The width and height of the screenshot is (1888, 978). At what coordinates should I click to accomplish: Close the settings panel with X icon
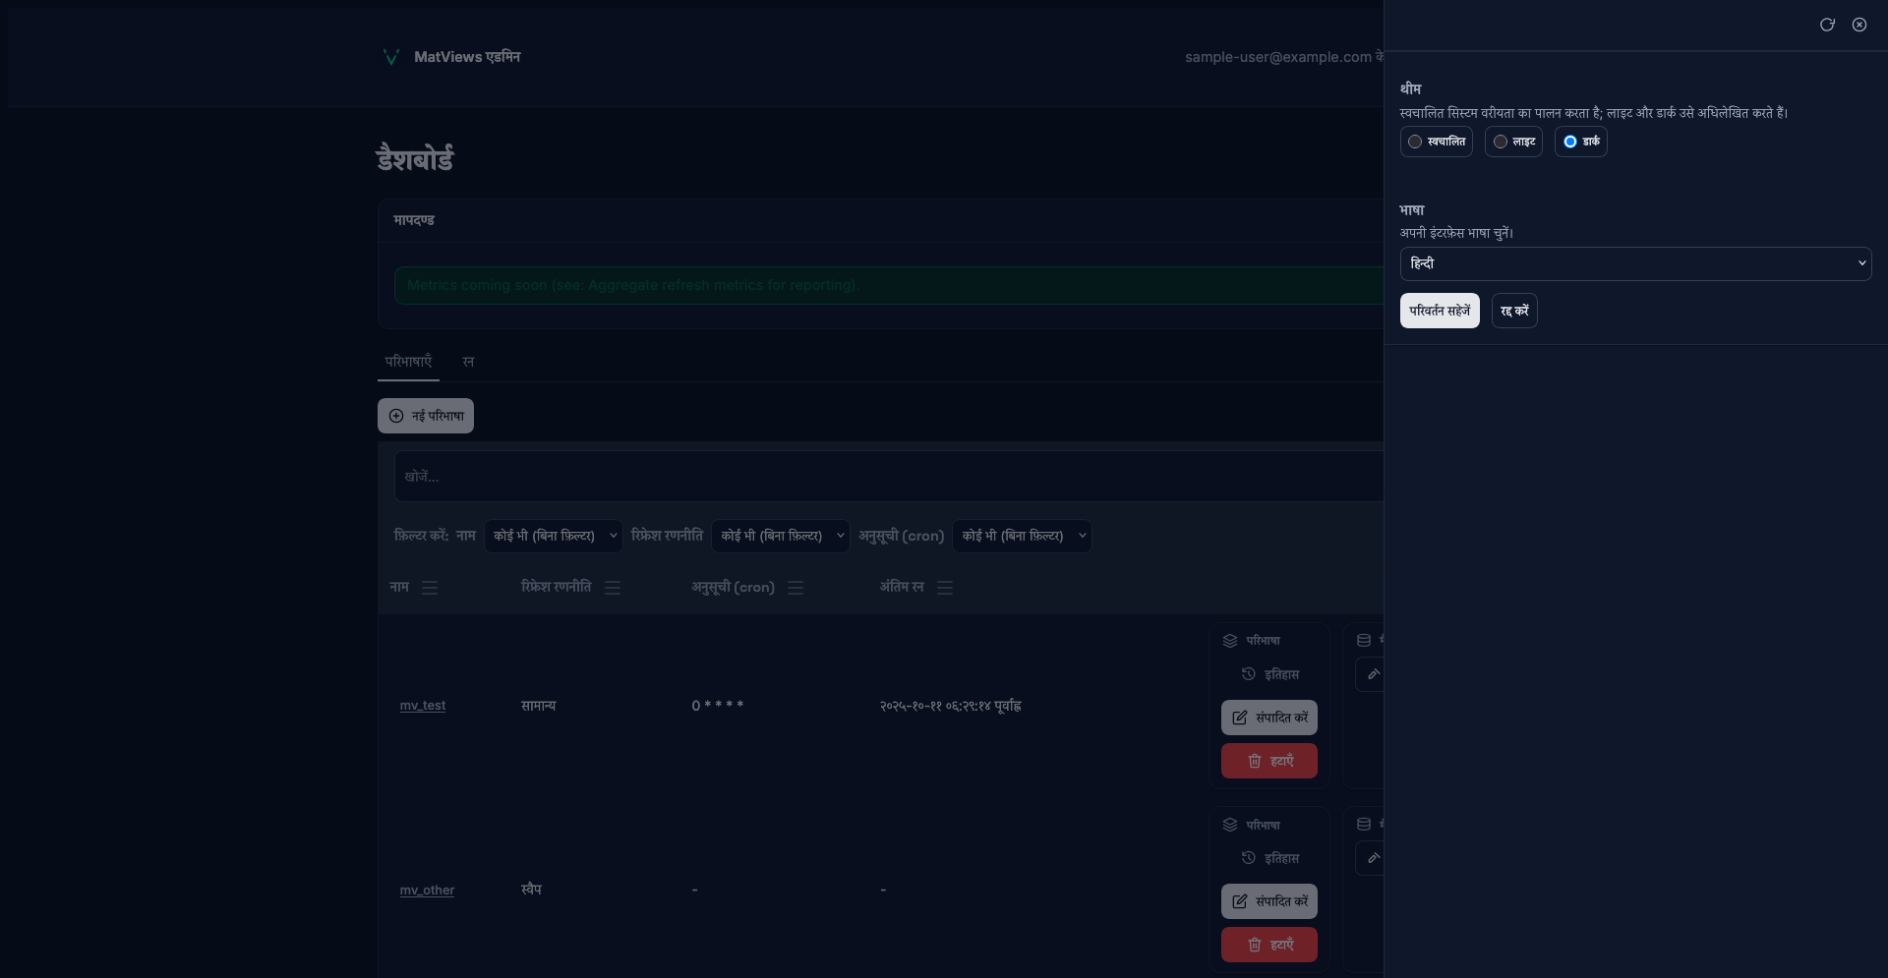coord(1858,25)
